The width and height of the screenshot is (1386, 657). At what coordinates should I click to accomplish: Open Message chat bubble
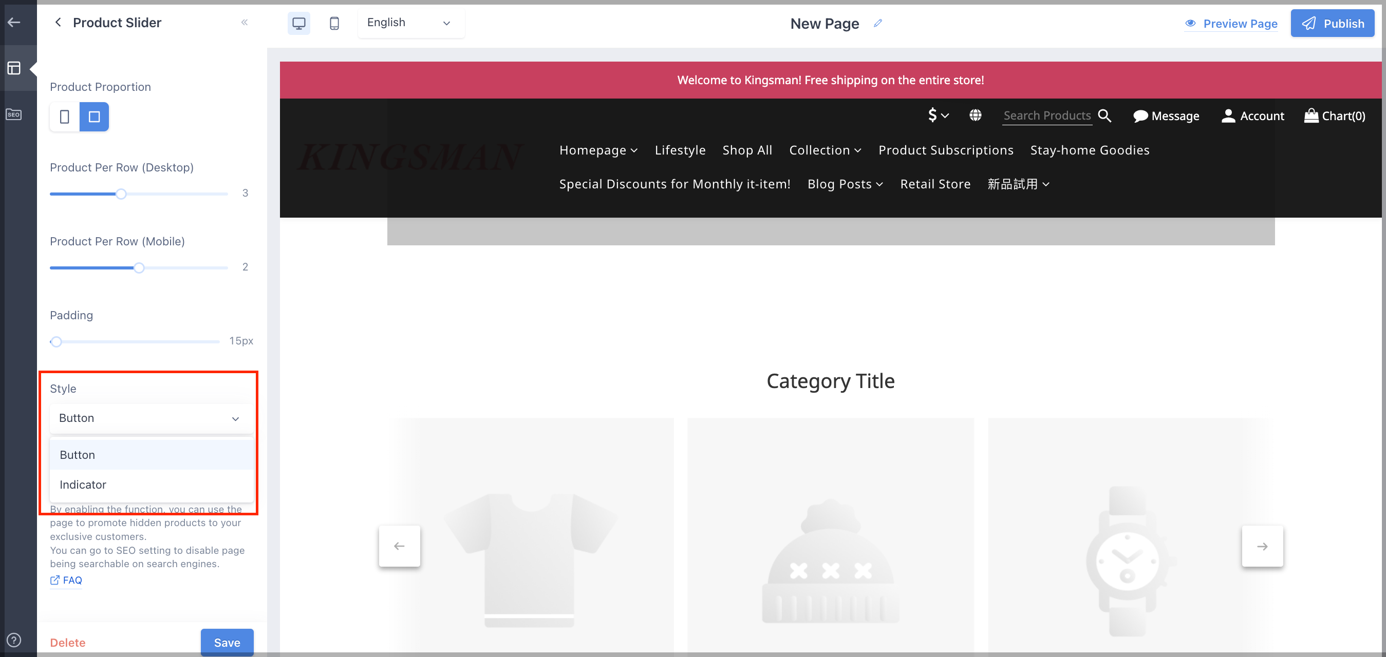[x=1166, y=116]
